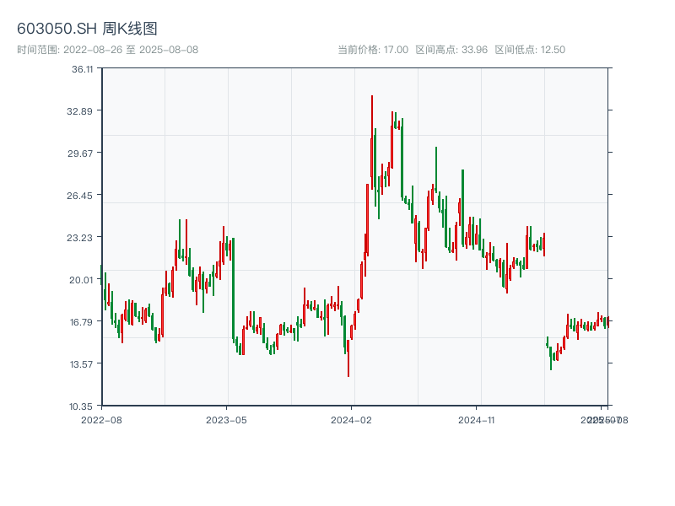Click the 13.57 y-axis label

pyautogui.click(x=82, y=364)
